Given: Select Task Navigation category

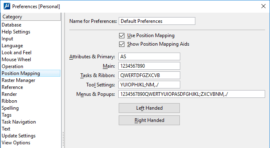Looking at the screenshot, I should tap(19, 122).
